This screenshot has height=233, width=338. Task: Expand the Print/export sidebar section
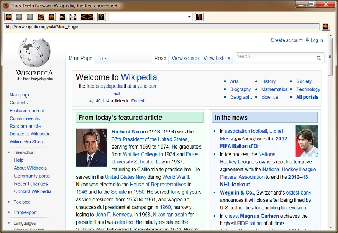(x=8, y=212)
